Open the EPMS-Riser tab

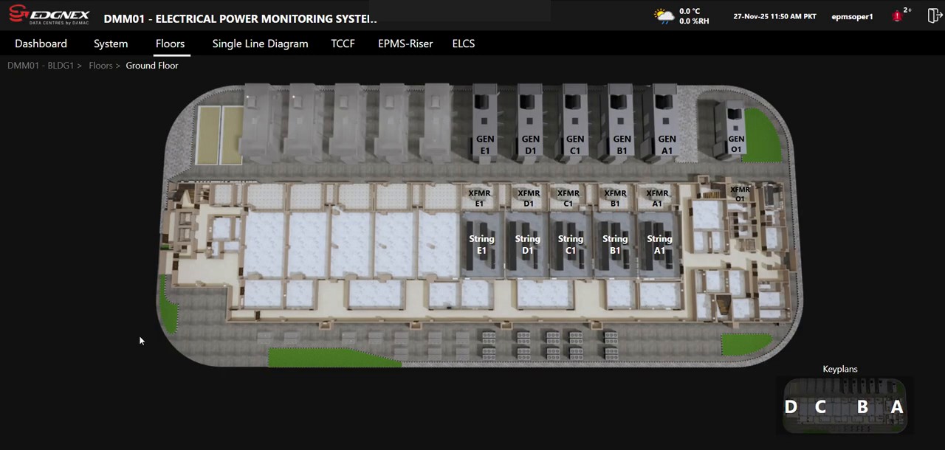tap(405, 44)
